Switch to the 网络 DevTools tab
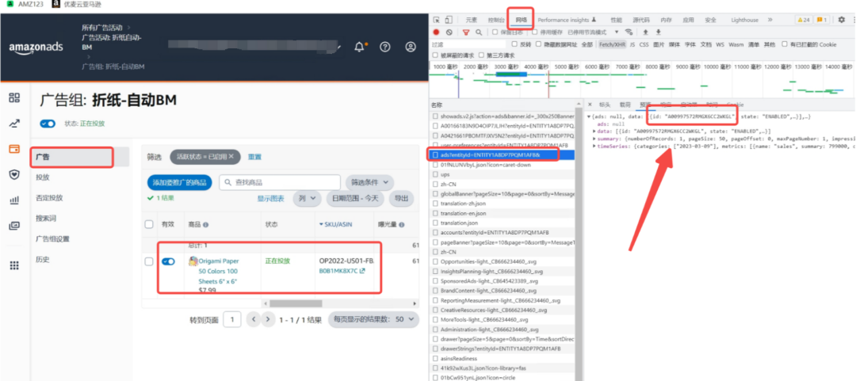The width and height of the screenshot is (856, 381). point(522,20)
